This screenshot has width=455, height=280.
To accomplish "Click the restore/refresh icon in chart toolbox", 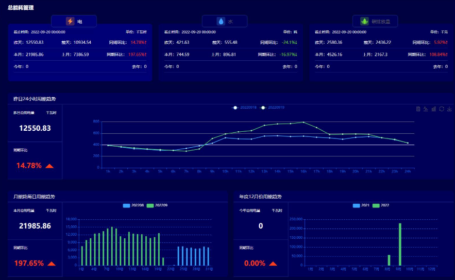I will point(442,109).
